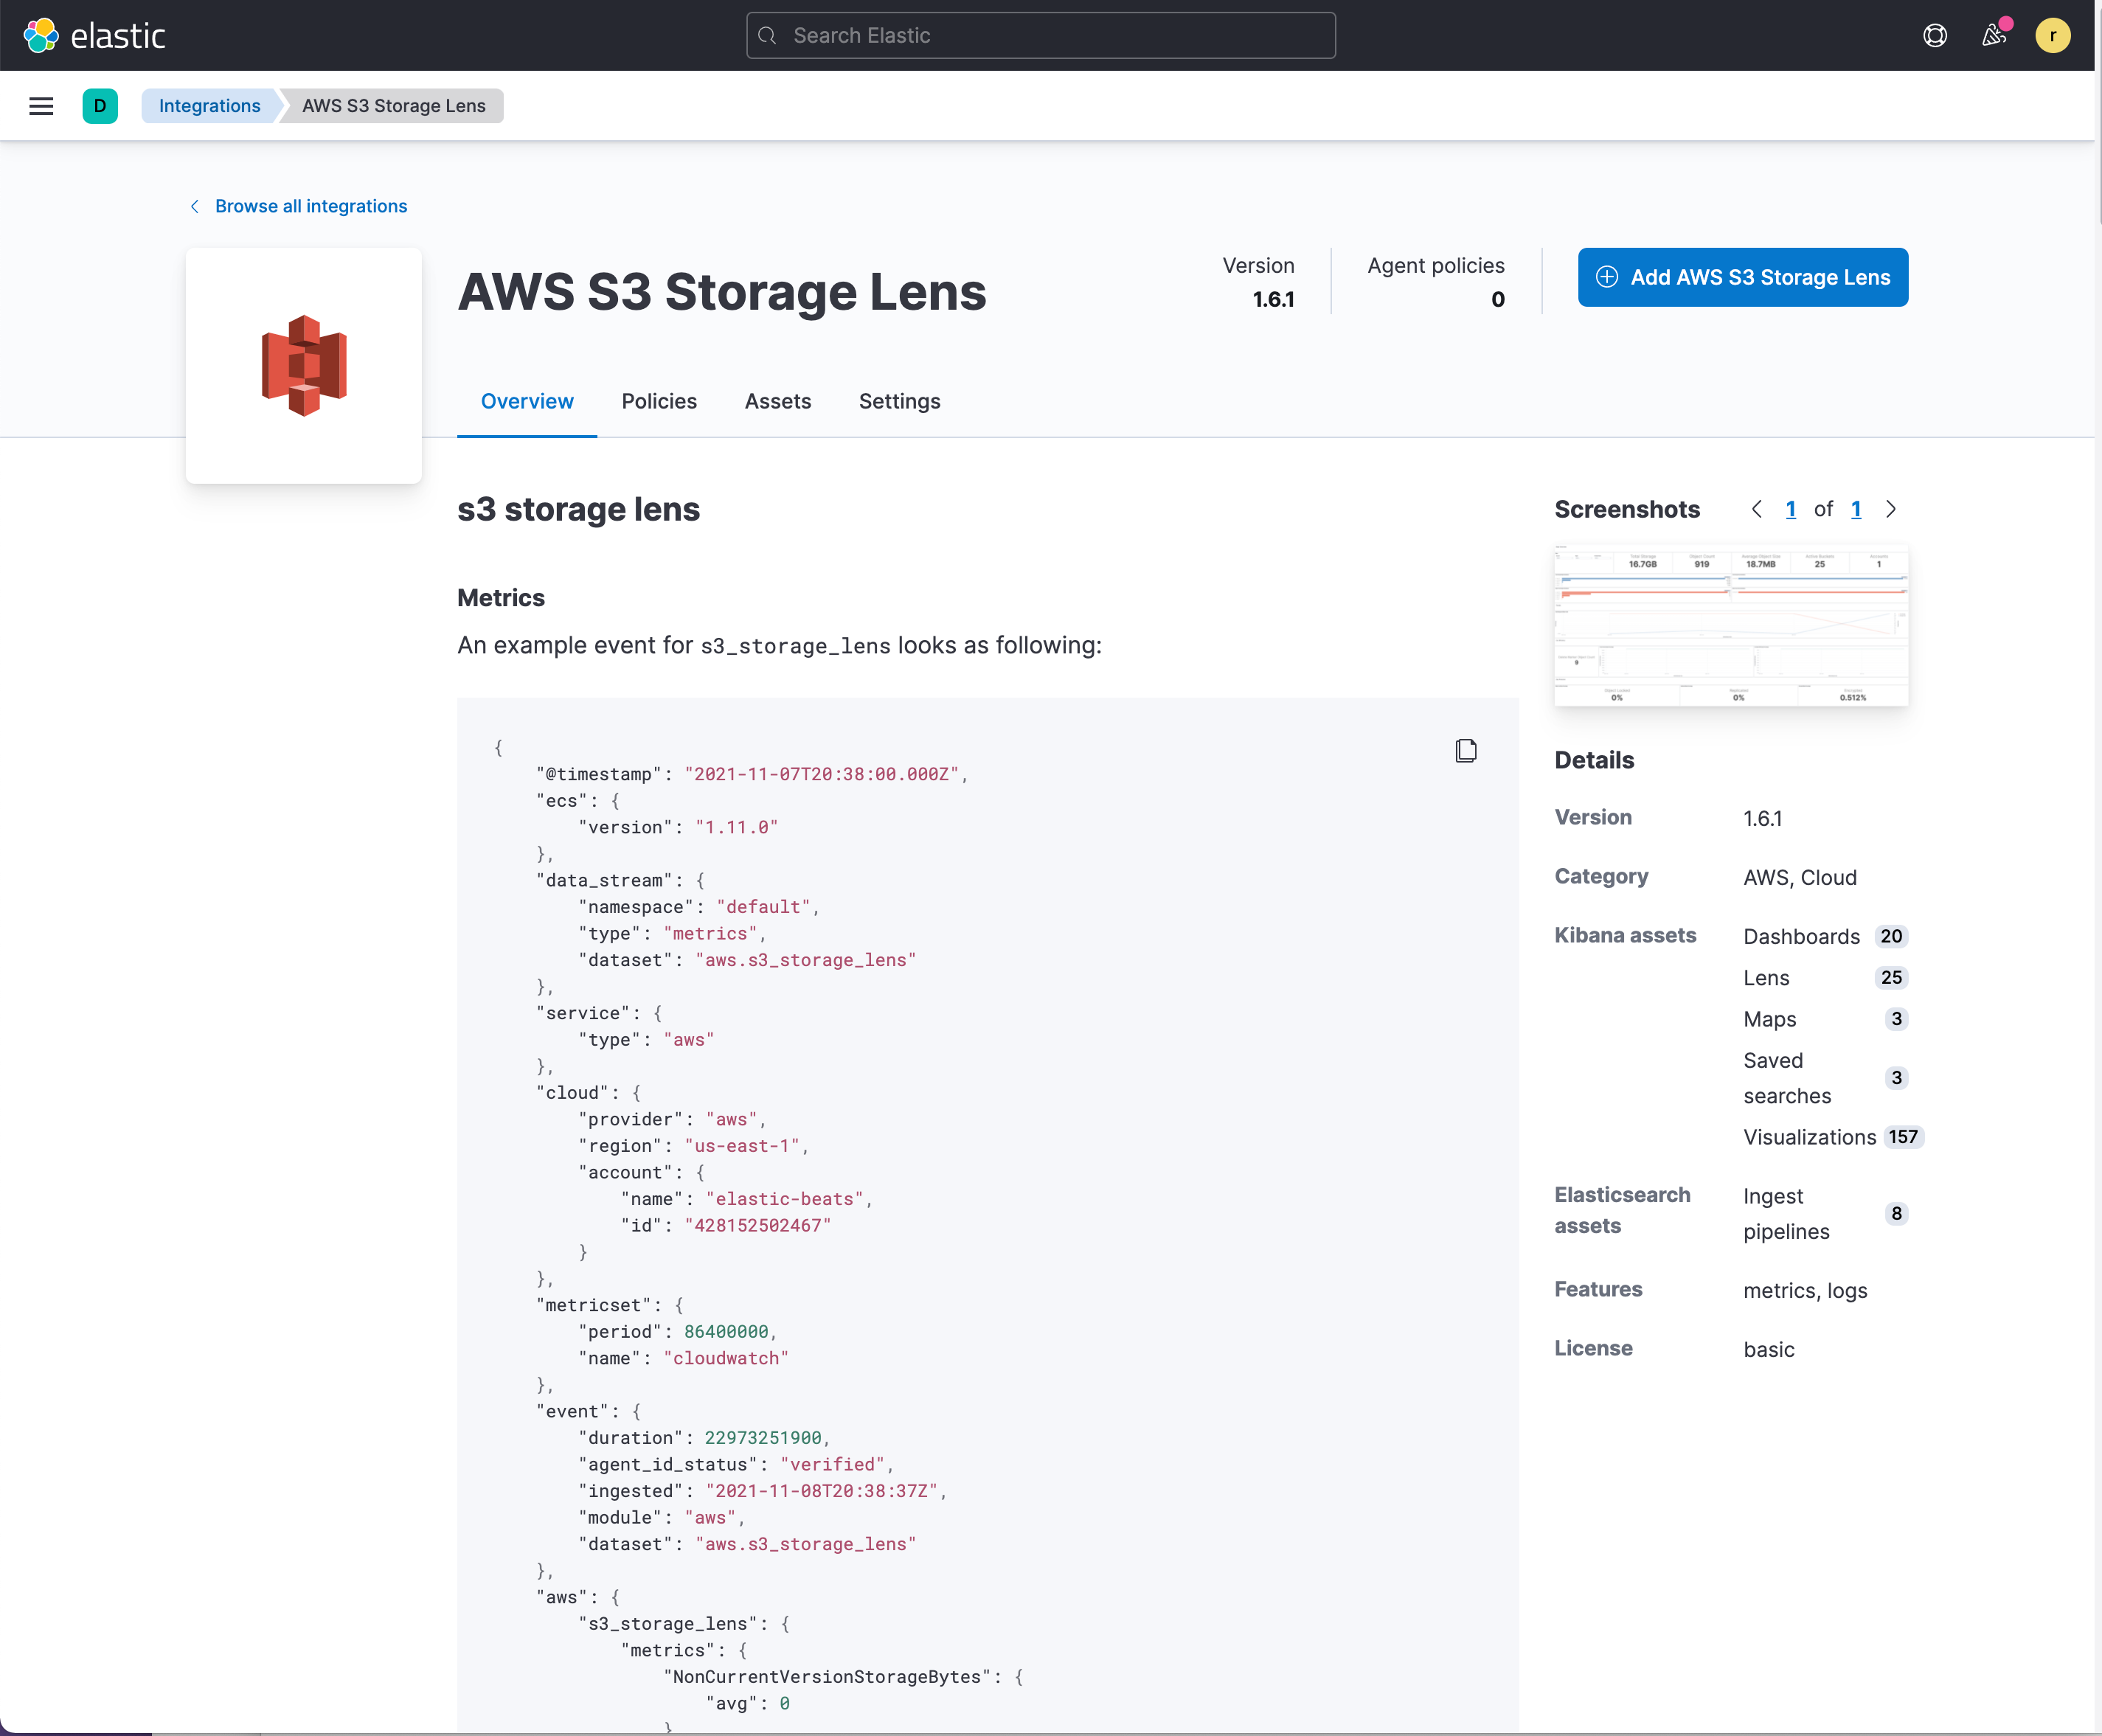
Task: Click the Screenshots heading
Action: point(1627,509)
